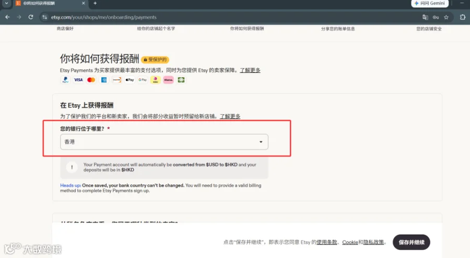
Task: Click the translate page icon
Action: pyautogui.click(x=425, y=17)
